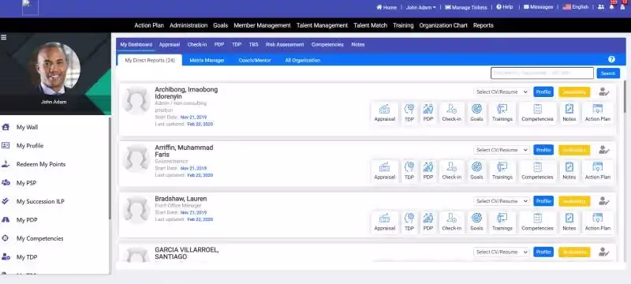The image size is (631, 284).
Task: Open Manage Tickets link
Action: click(465, 7)
